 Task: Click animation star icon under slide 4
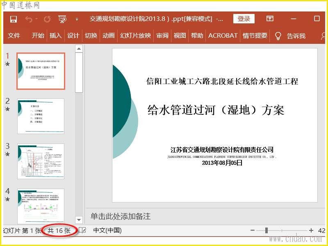click(x=7, y=199)
